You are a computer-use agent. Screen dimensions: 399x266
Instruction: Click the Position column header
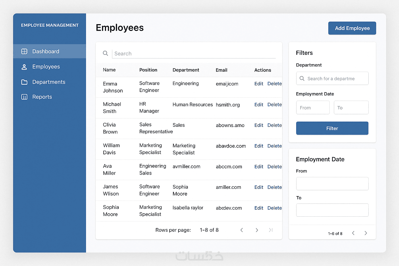pyautogui.click(x=148, y=70)
